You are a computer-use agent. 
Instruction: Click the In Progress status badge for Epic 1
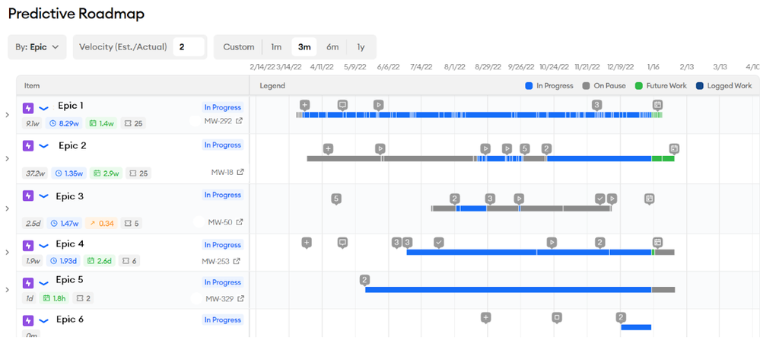pos(222,107)
